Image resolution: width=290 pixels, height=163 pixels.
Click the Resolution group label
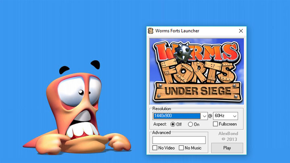162,109
